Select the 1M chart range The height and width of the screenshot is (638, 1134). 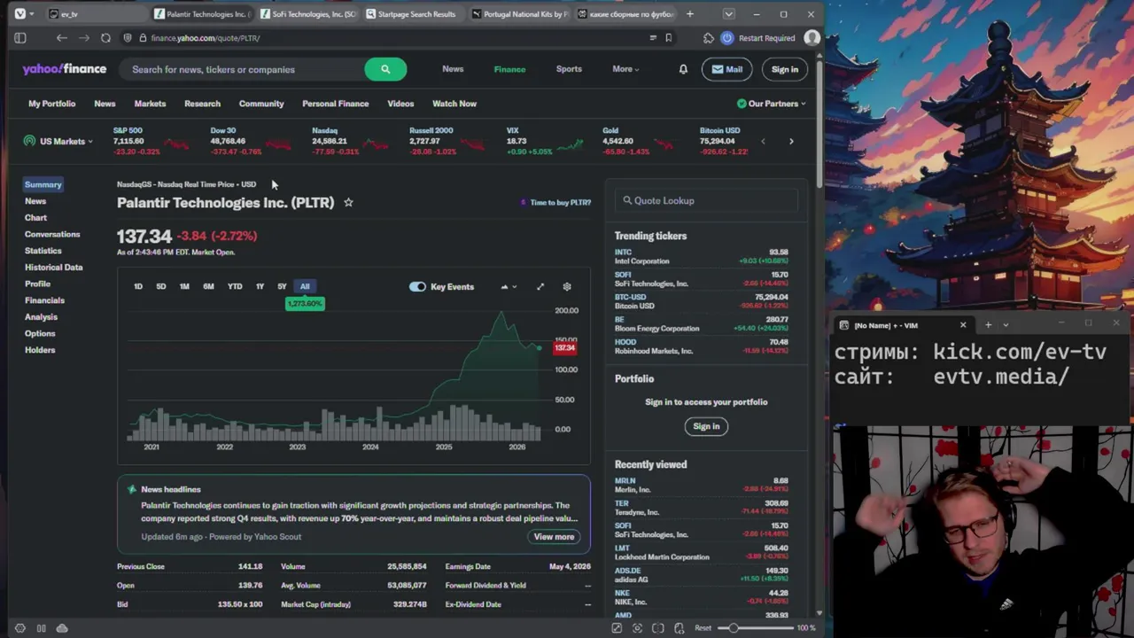[184, 286]
